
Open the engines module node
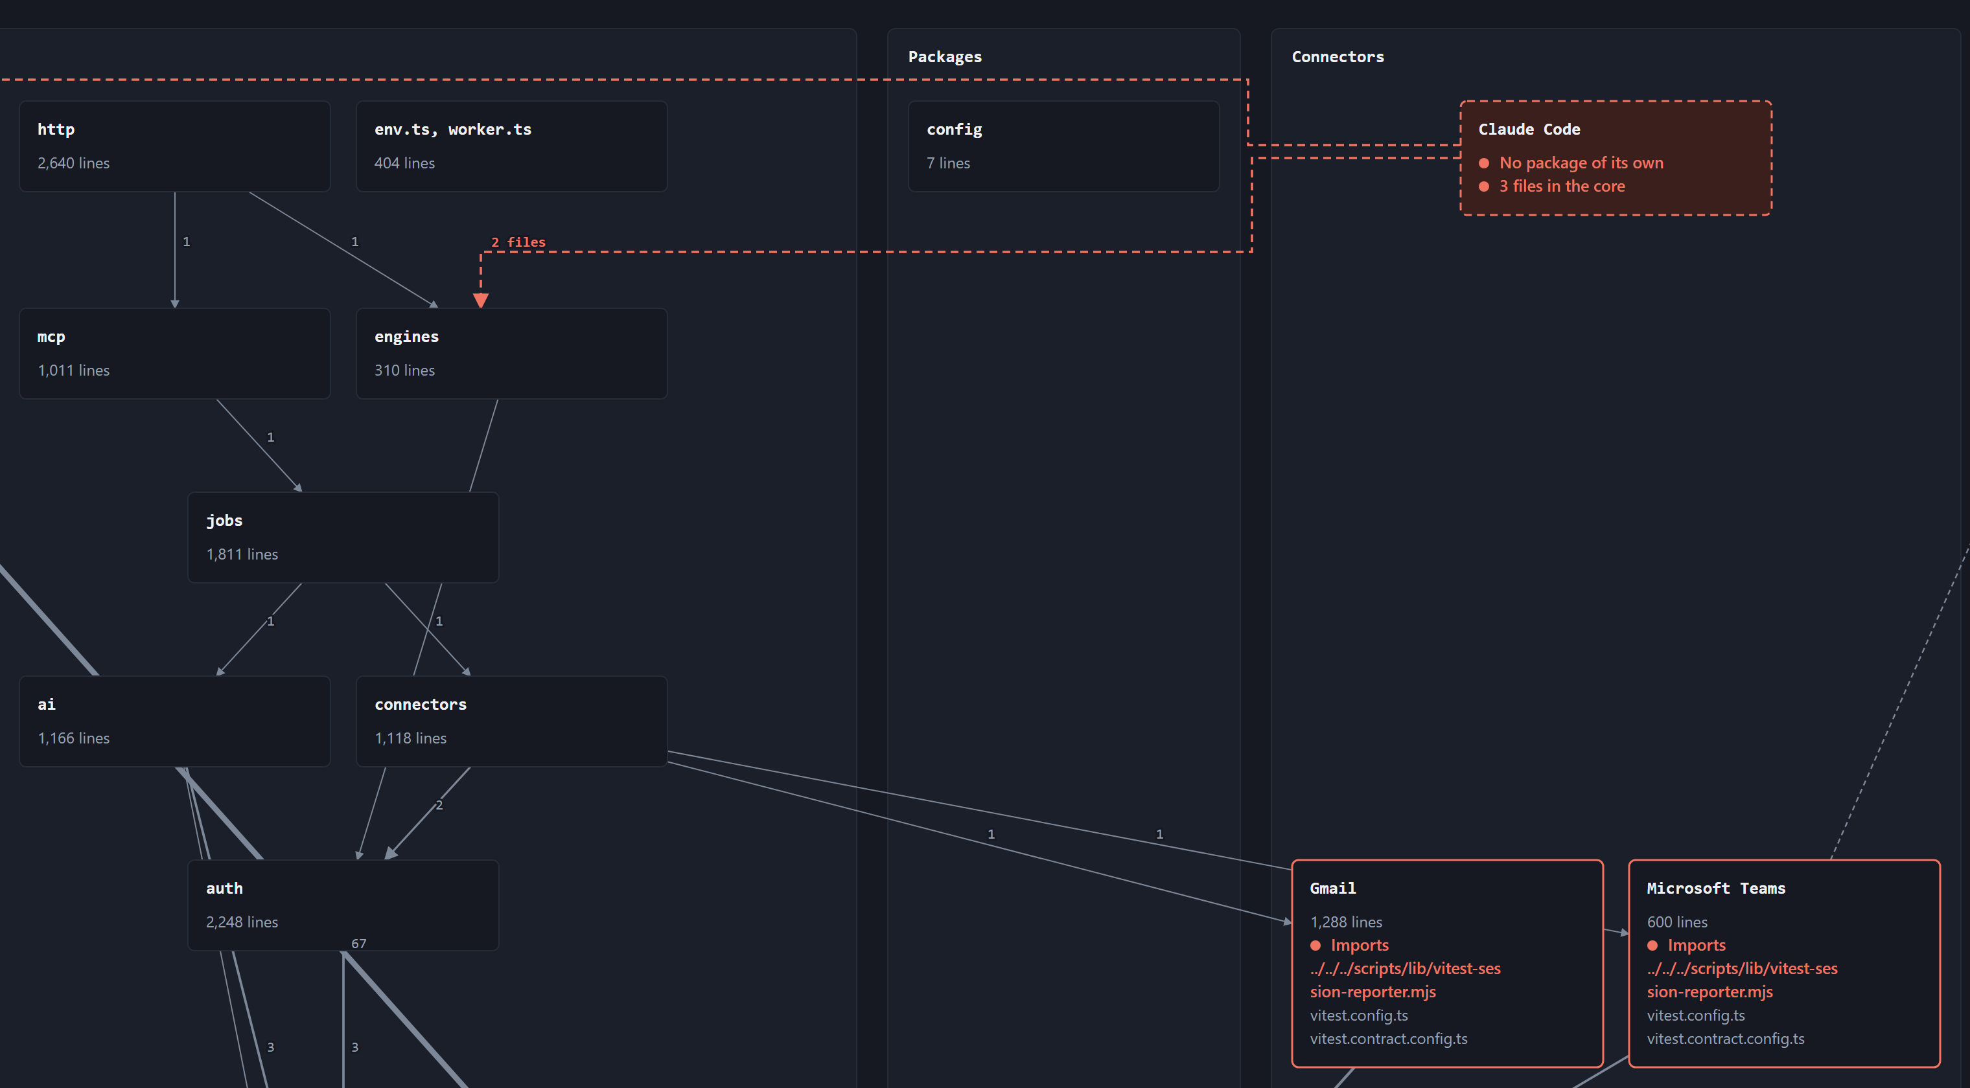512,353
